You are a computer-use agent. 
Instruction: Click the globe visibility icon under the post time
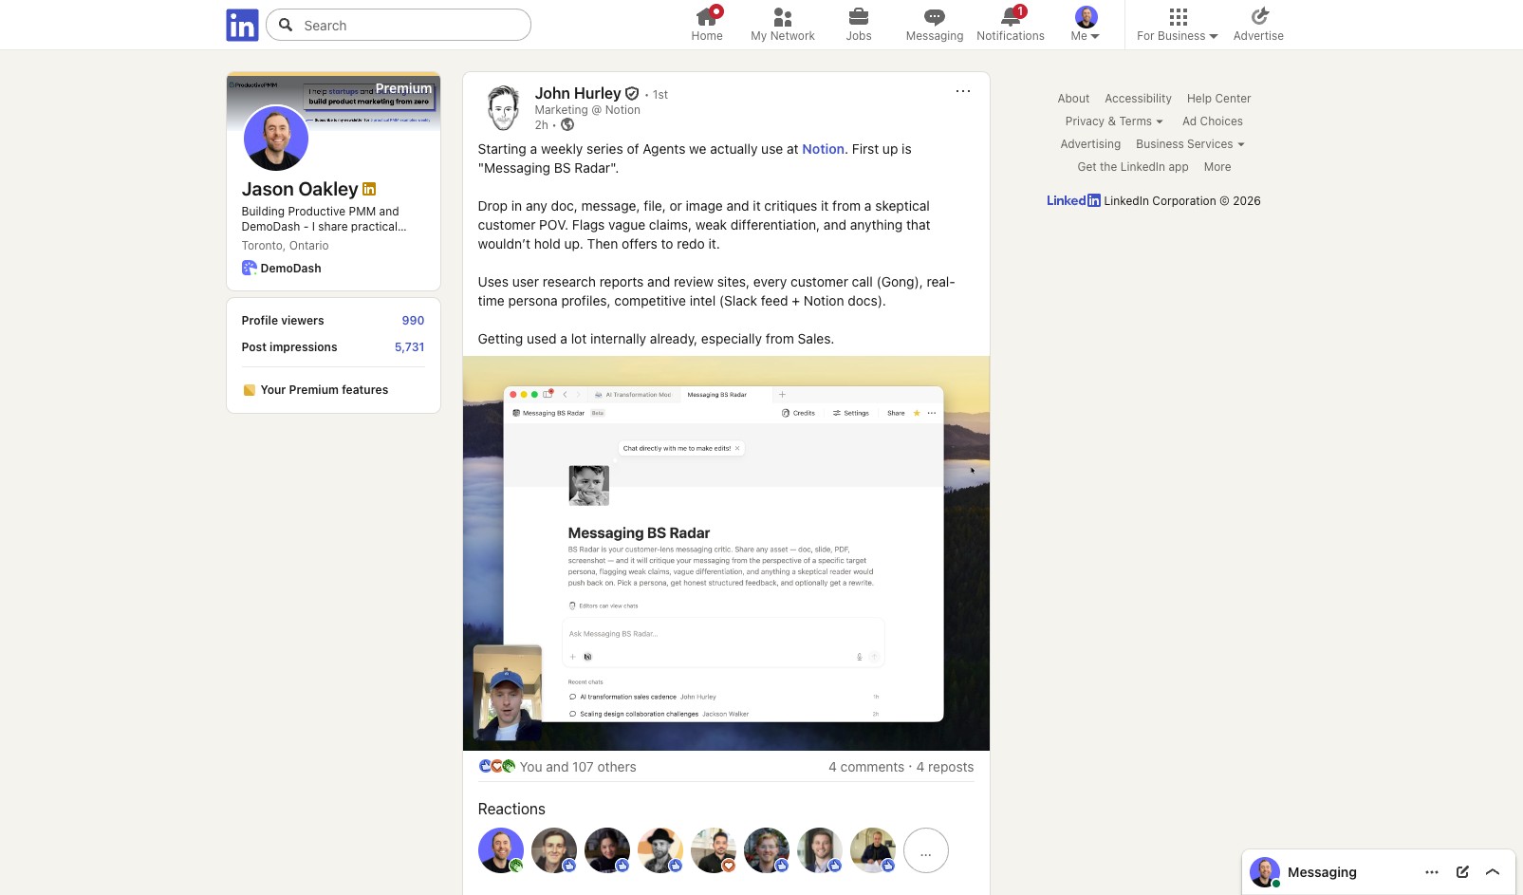567,124
